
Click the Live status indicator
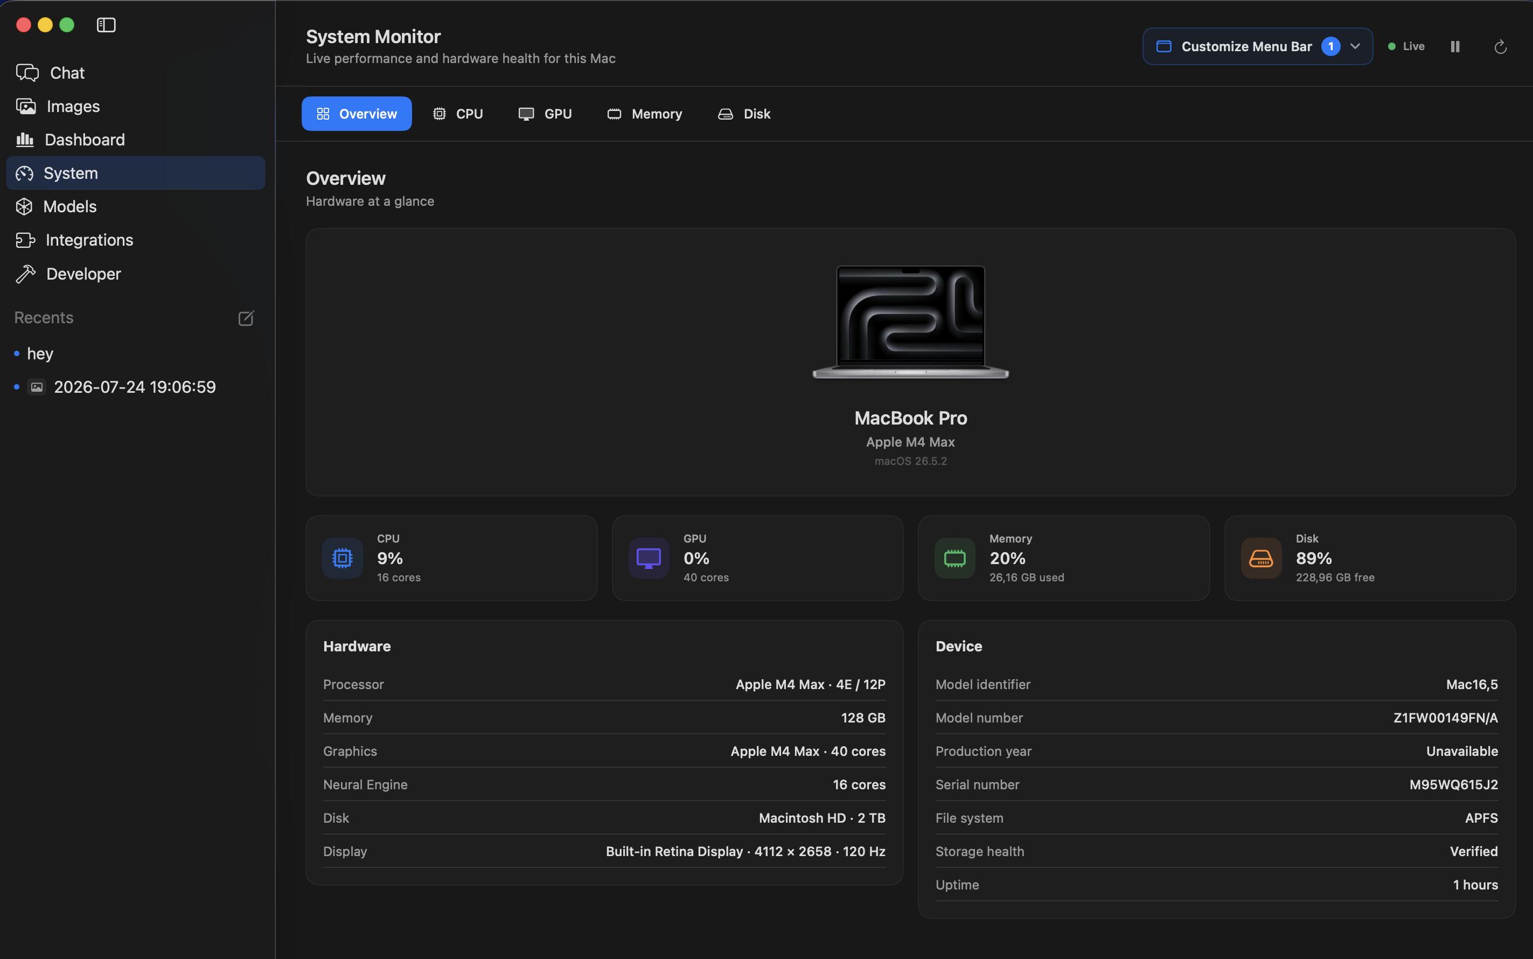(x=1406, y=46)
